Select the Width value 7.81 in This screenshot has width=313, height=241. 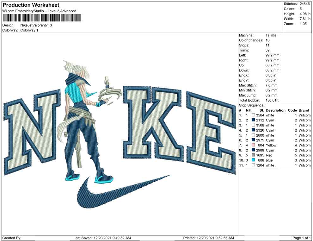pos(305,19)
